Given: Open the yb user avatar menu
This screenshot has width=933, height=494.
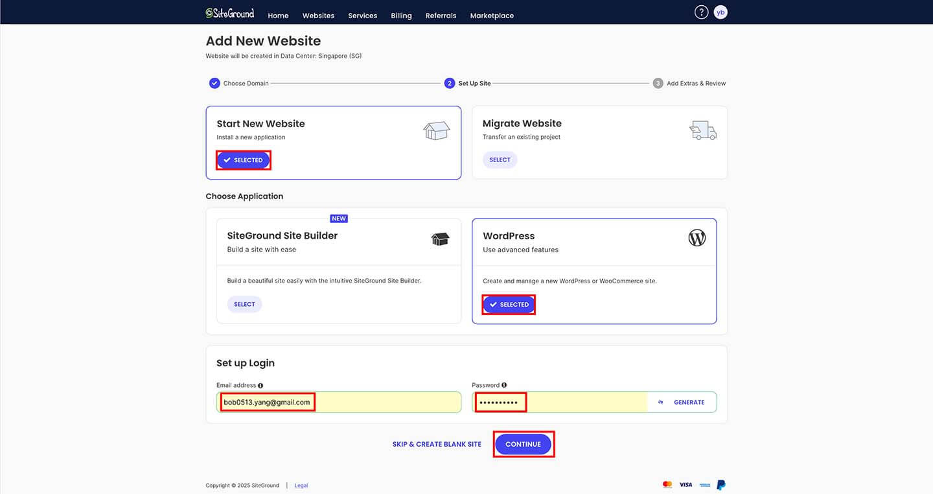Looking at the screenshot, I should click(x=720, y=12).
